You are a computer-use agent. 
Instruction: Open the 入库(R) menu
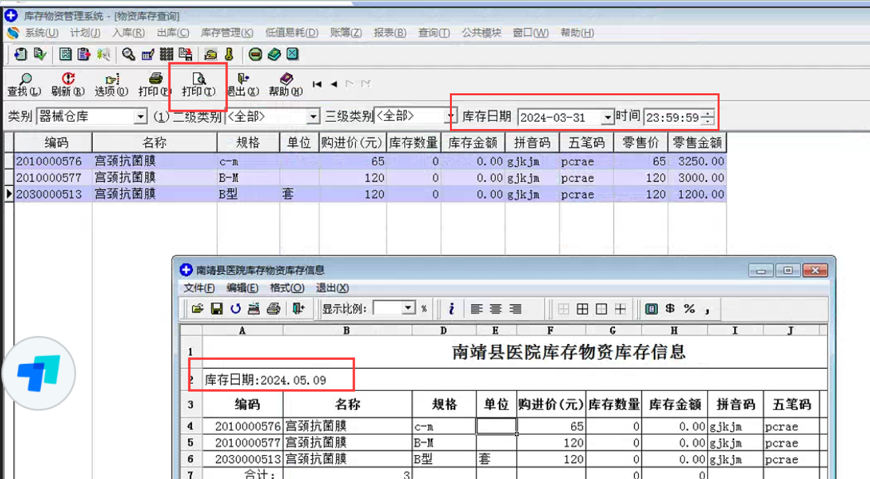(x=129, y=32)
